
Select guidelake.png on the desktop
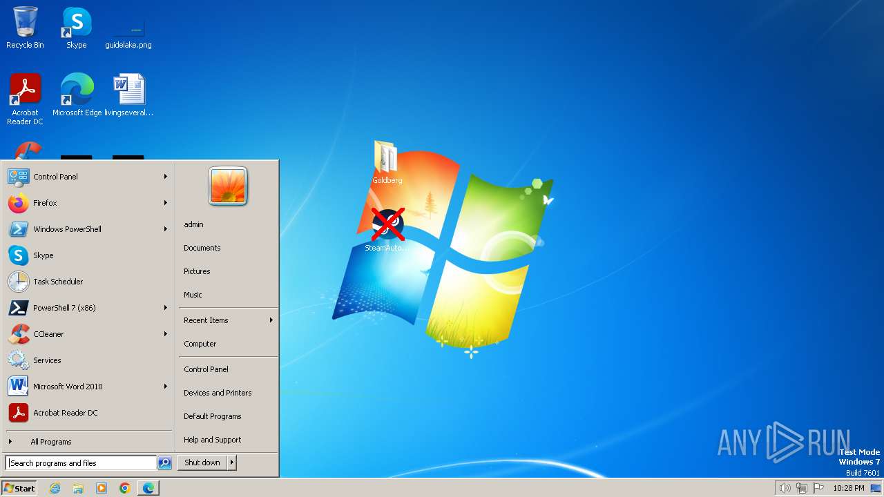point(128,31)
